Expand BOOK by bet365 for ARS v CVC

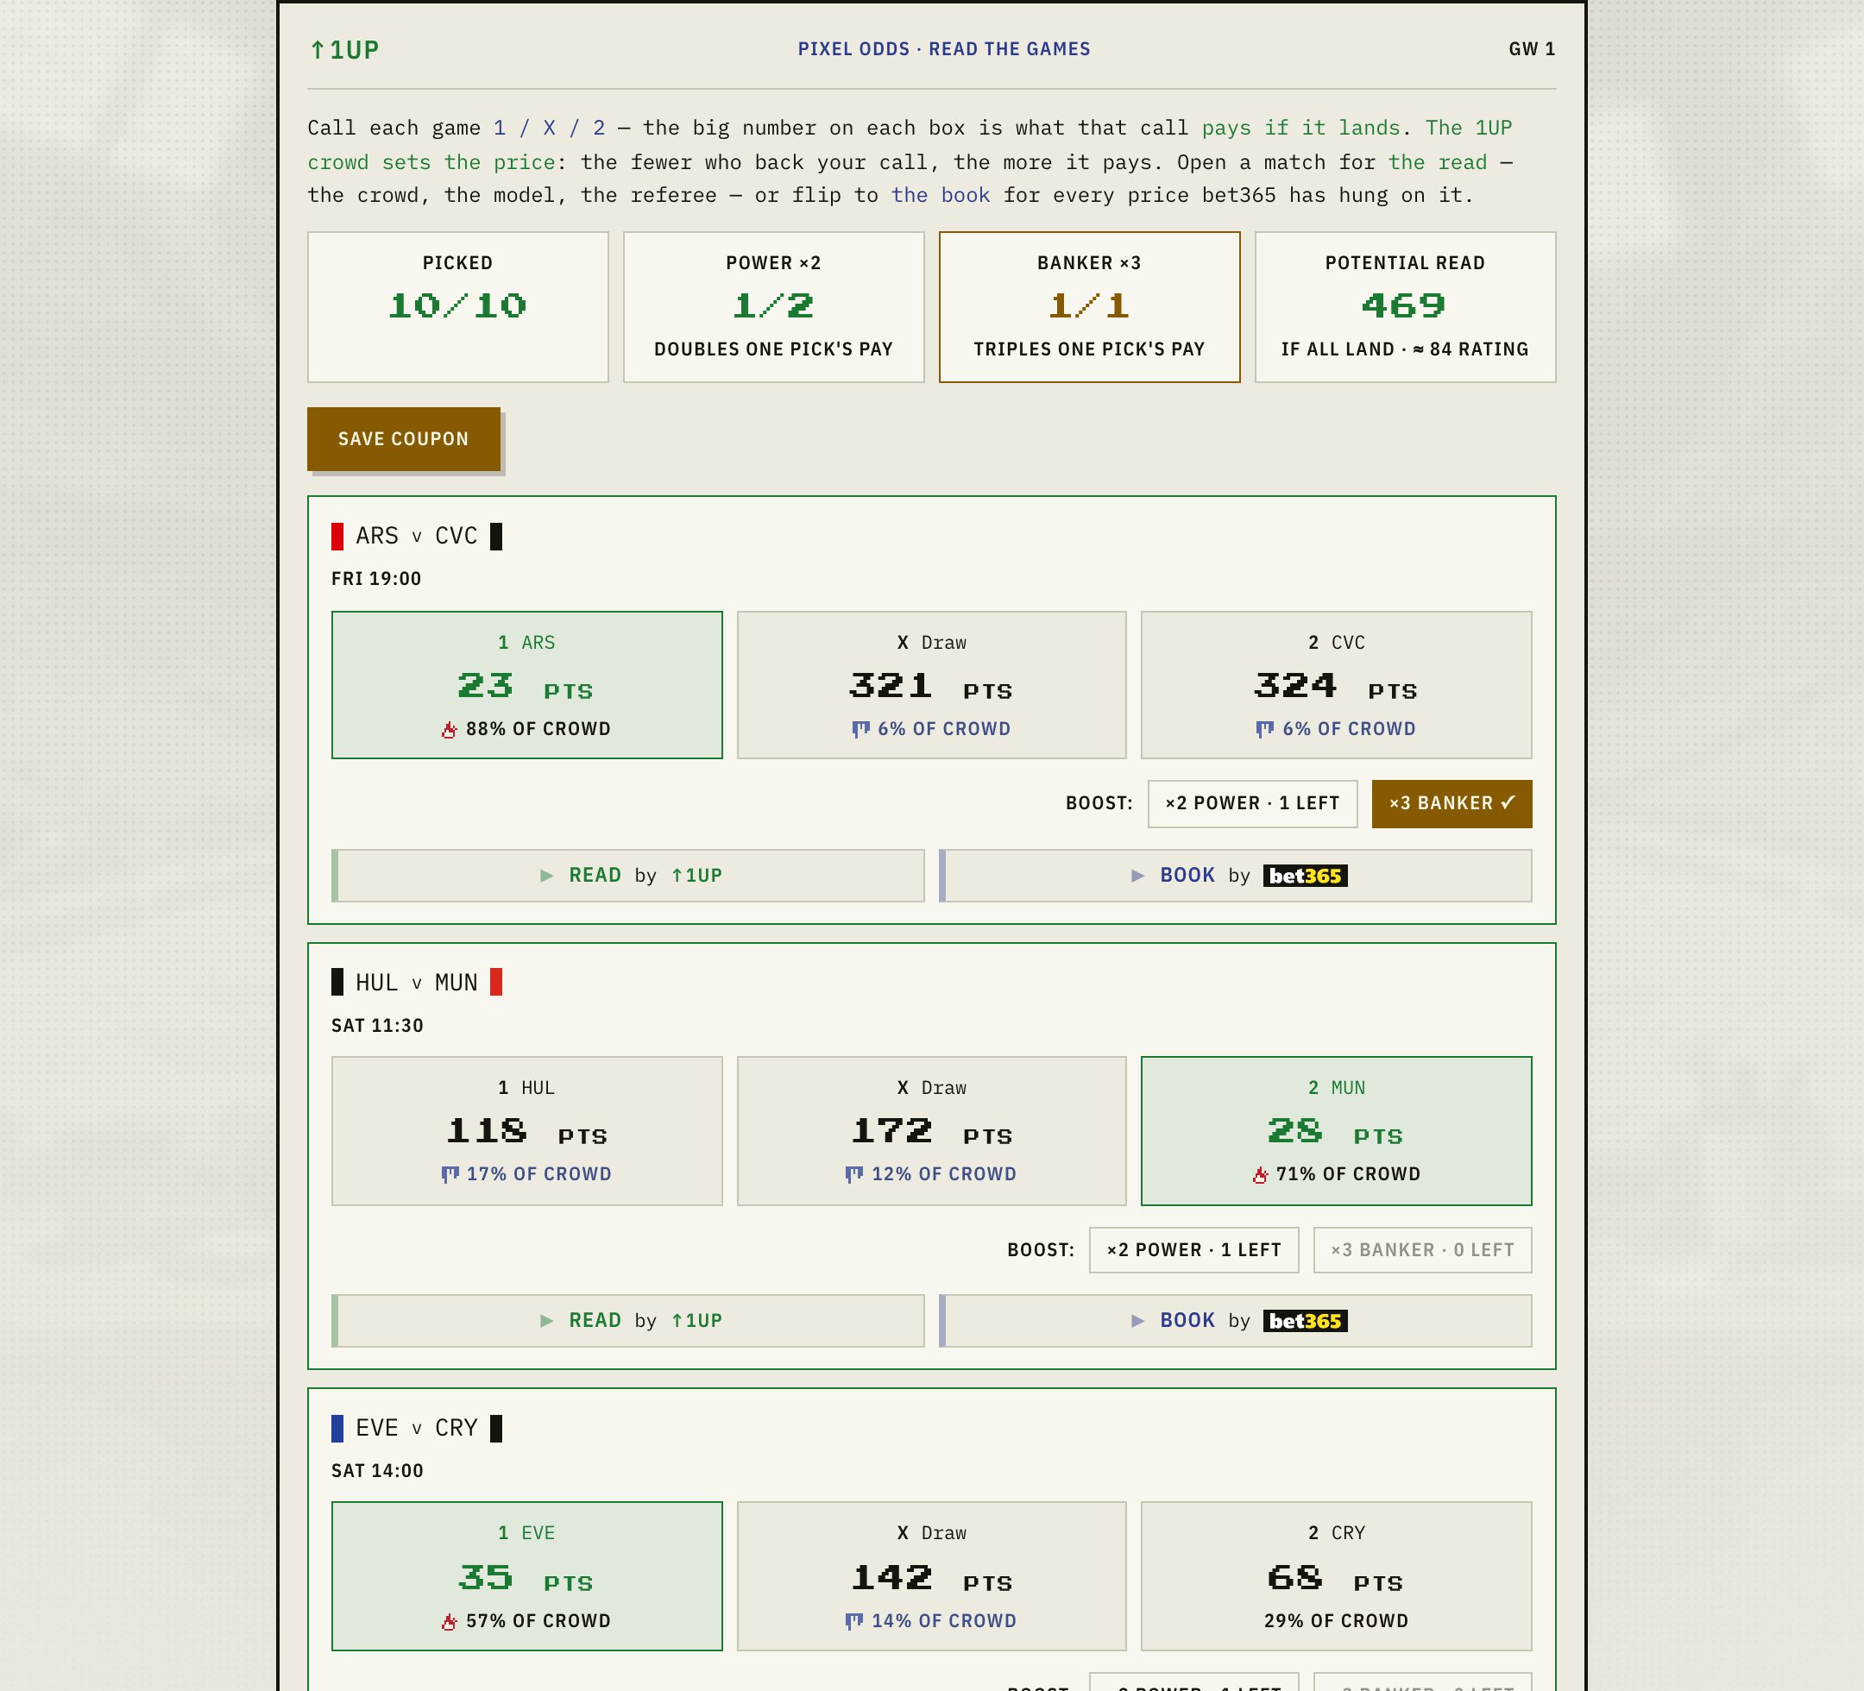coord(1236,876)
